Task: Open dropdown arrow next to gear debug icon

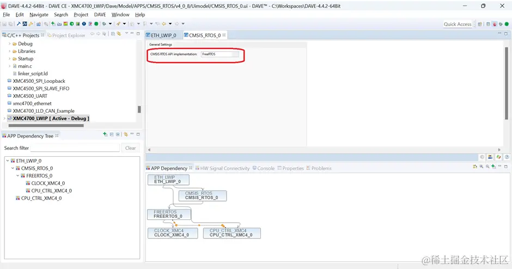Action: (110, 23)
